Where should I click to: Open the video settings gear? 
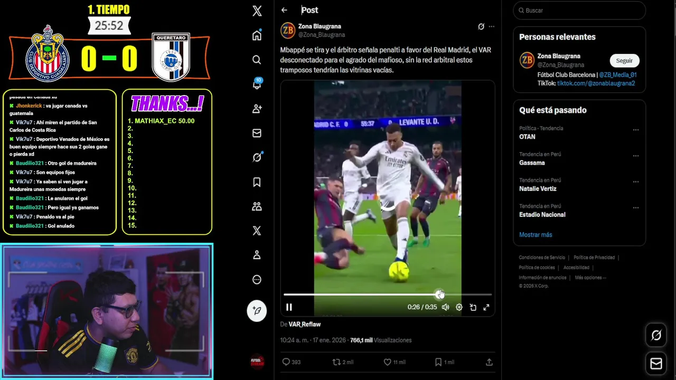[459, 307]
